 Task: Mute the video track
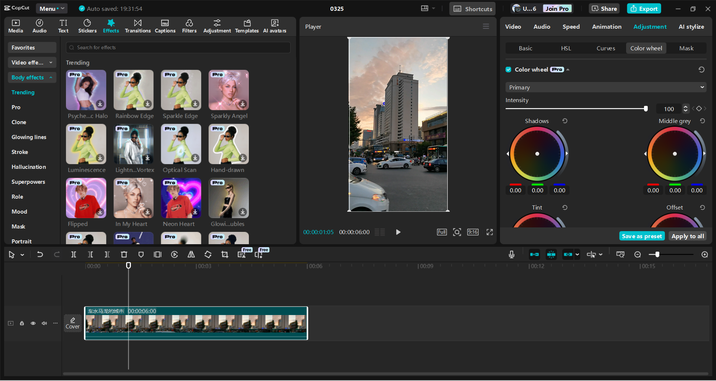[44, 323]
